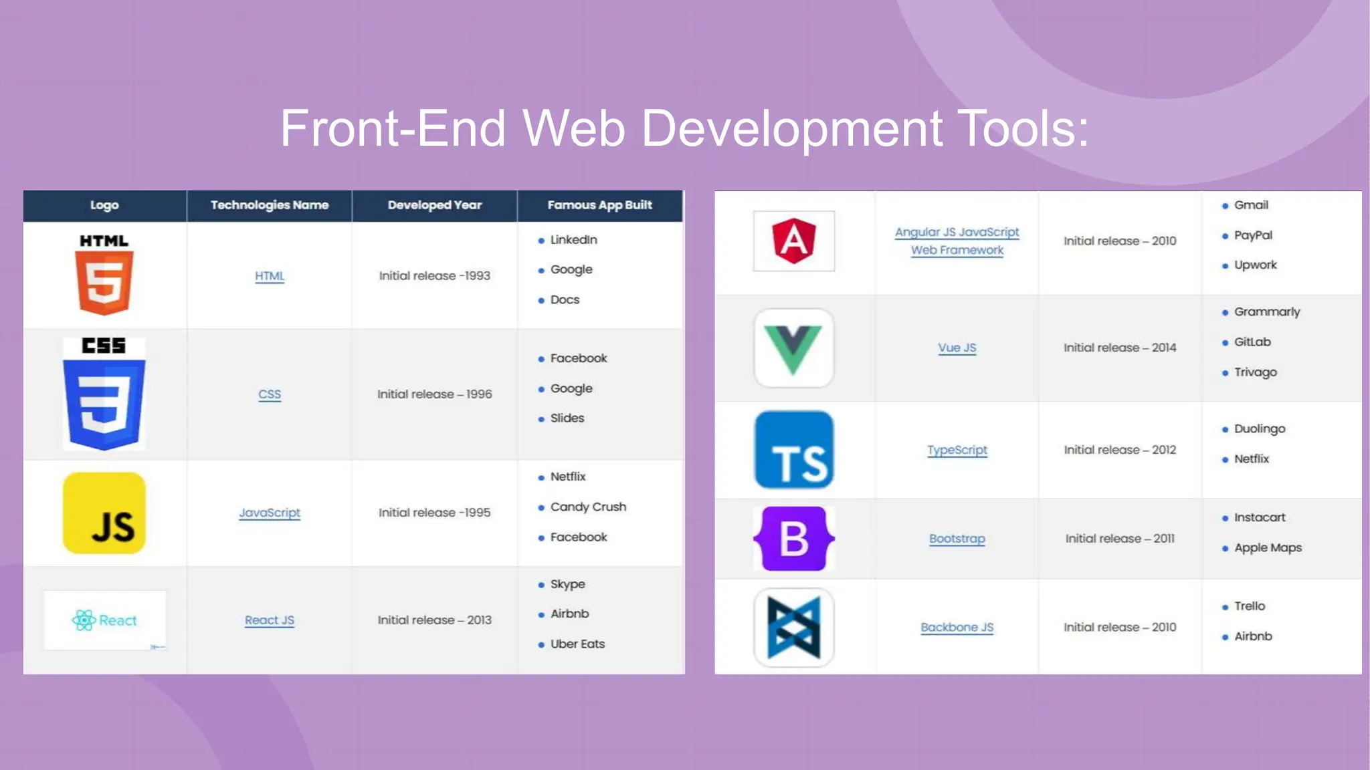Open Angular JS JavaScript Web Framework link
This screenshot has width=1370, height=770.
click(957, 241)
